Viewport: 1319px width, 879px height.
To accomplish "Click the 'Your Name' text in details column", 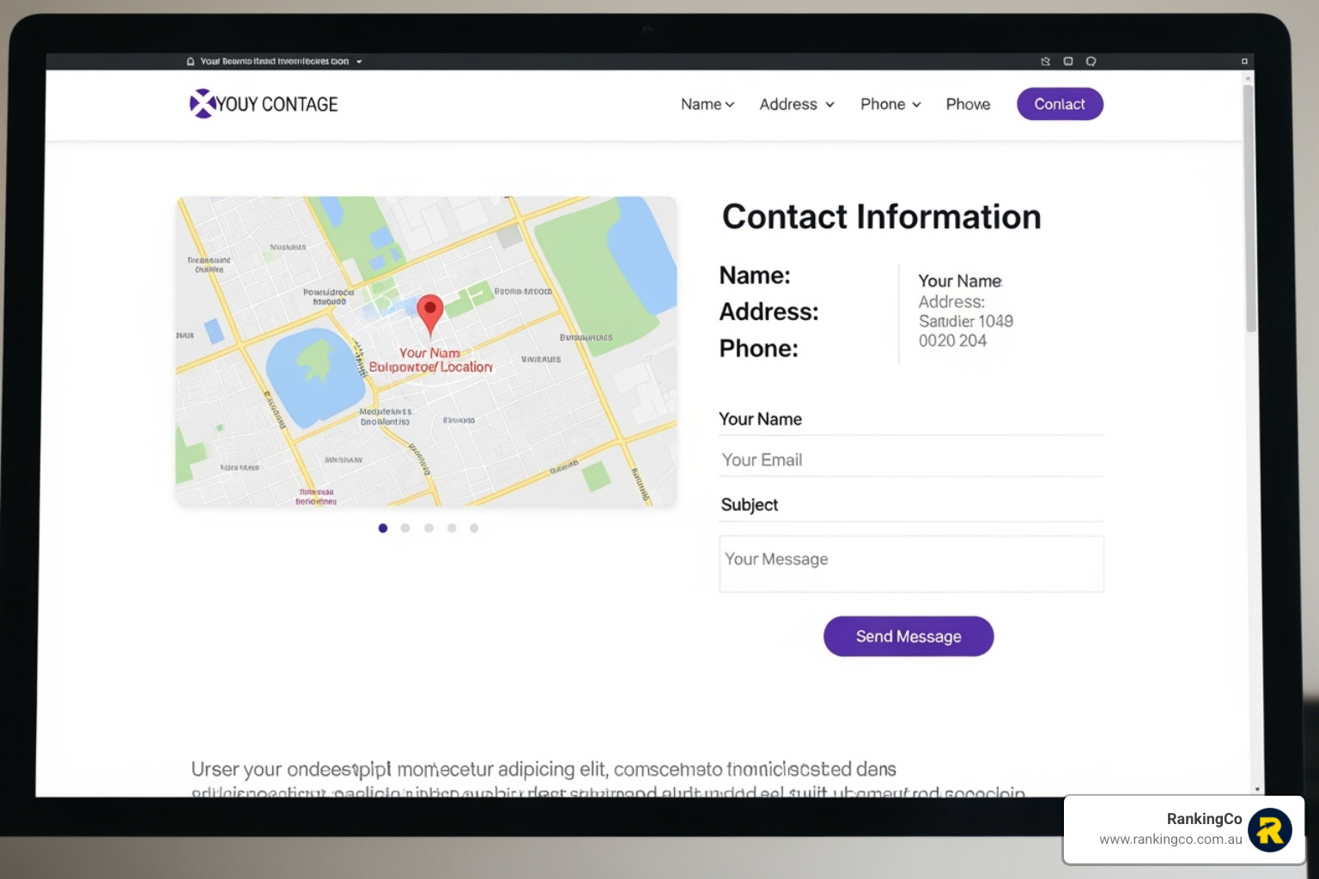I will tap(960, 282).
